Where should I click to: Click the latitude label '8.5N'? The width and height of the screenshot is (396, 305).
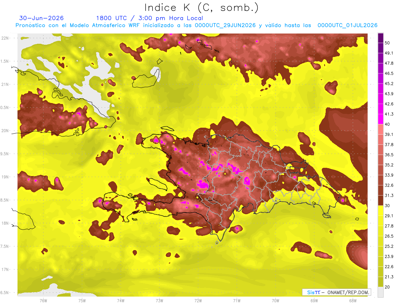click(5, 200)
